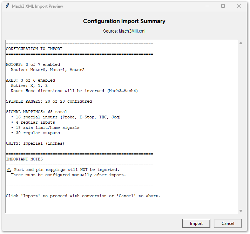Click the scrollbar up arrow
This screenshot has height=234, width=250.
(x=241, y=43)
